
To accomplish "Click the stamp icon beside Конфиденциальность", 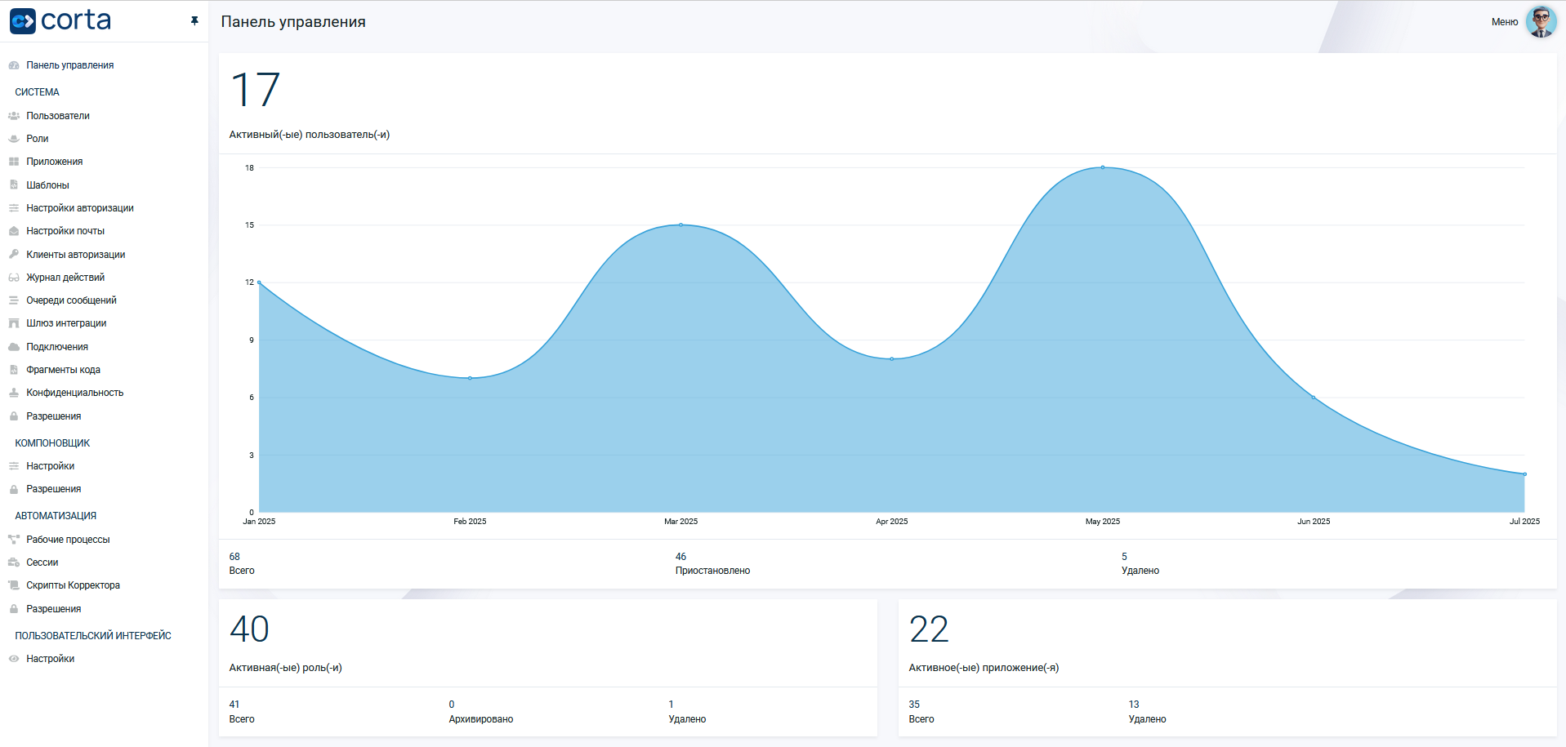I will [x=14, y=393].
